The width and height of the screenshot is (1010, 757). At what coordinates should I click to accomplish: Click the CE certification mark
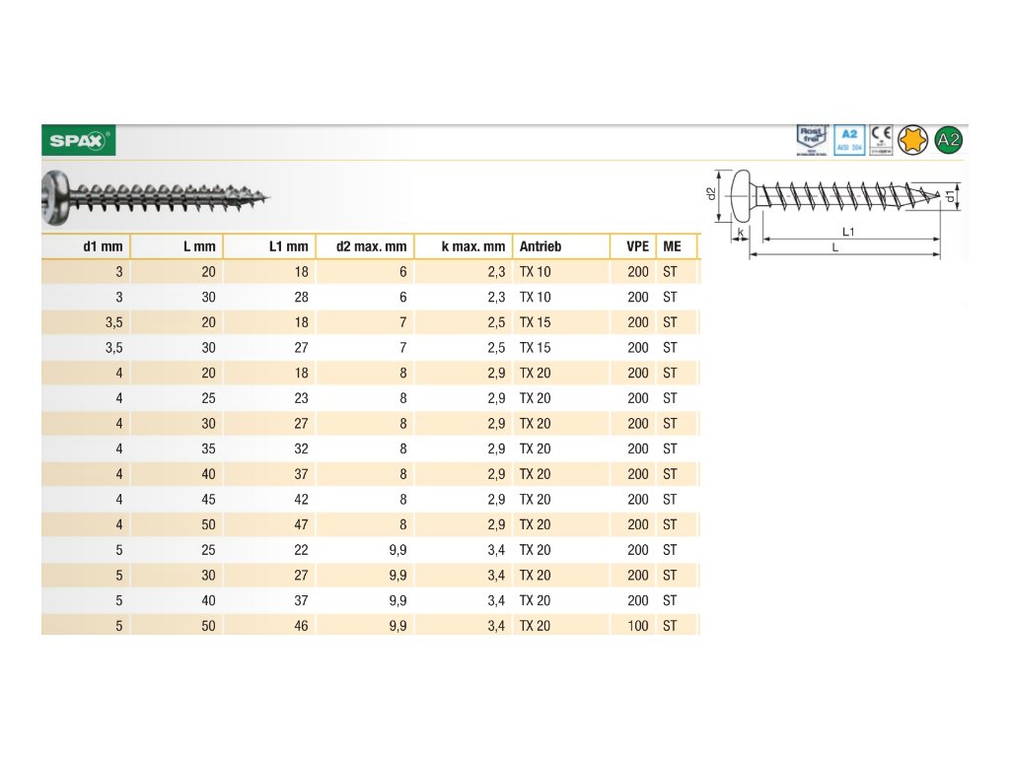coord(881,140)
